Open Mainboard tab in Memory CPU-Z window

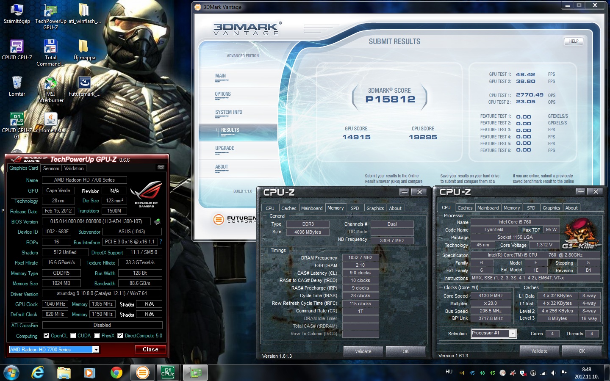click(312, 208)
